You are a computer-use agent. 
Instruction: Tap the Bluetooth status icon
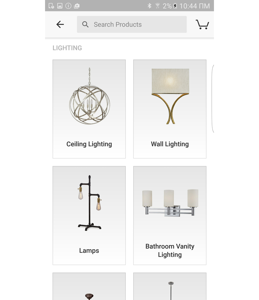tap(149, 6)
